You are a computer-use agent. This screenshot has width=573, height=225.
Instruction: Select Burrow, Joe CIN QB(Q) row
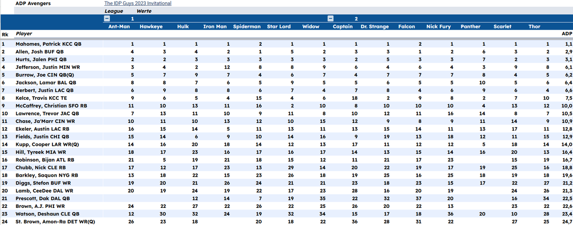(x=286, y=75)
